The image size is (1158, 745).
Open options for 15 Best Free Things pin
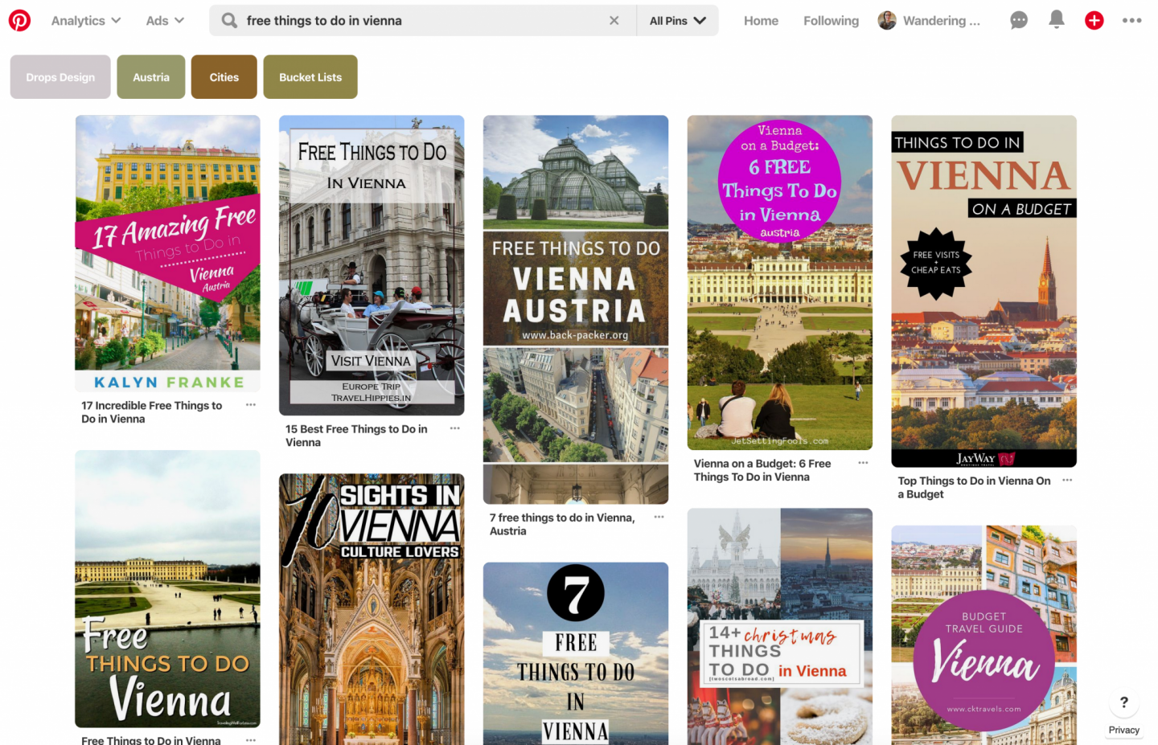tap(455, 428)
